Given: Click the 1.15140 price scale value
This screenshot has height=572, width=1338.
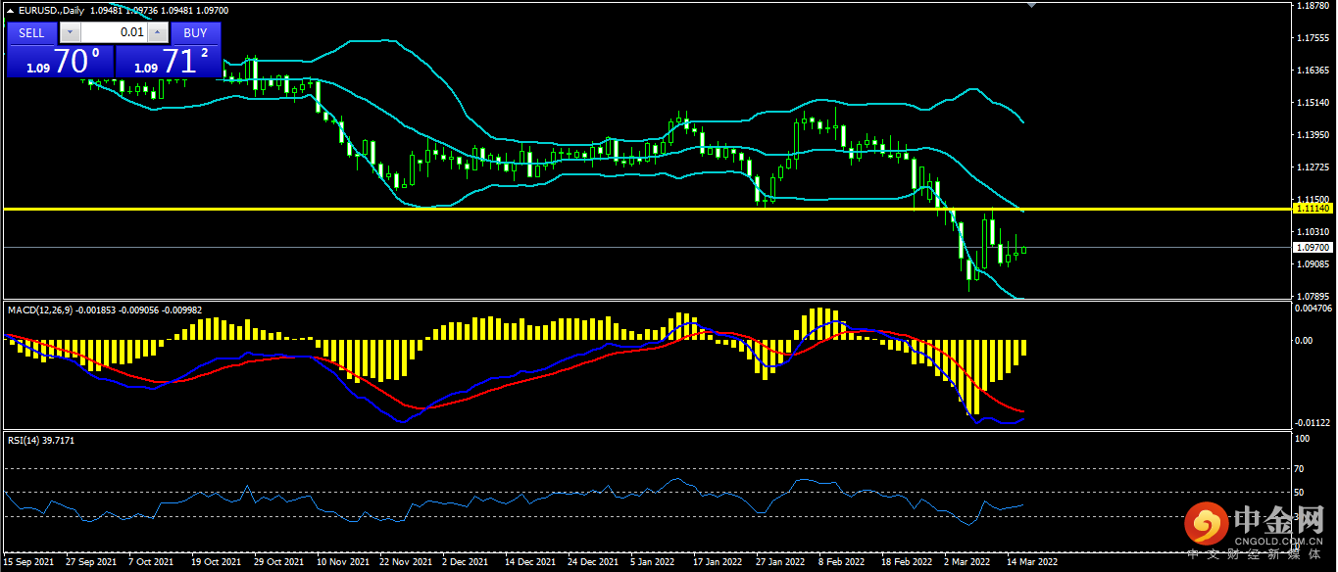Looking at the screenshot, I should [1313, 103].
